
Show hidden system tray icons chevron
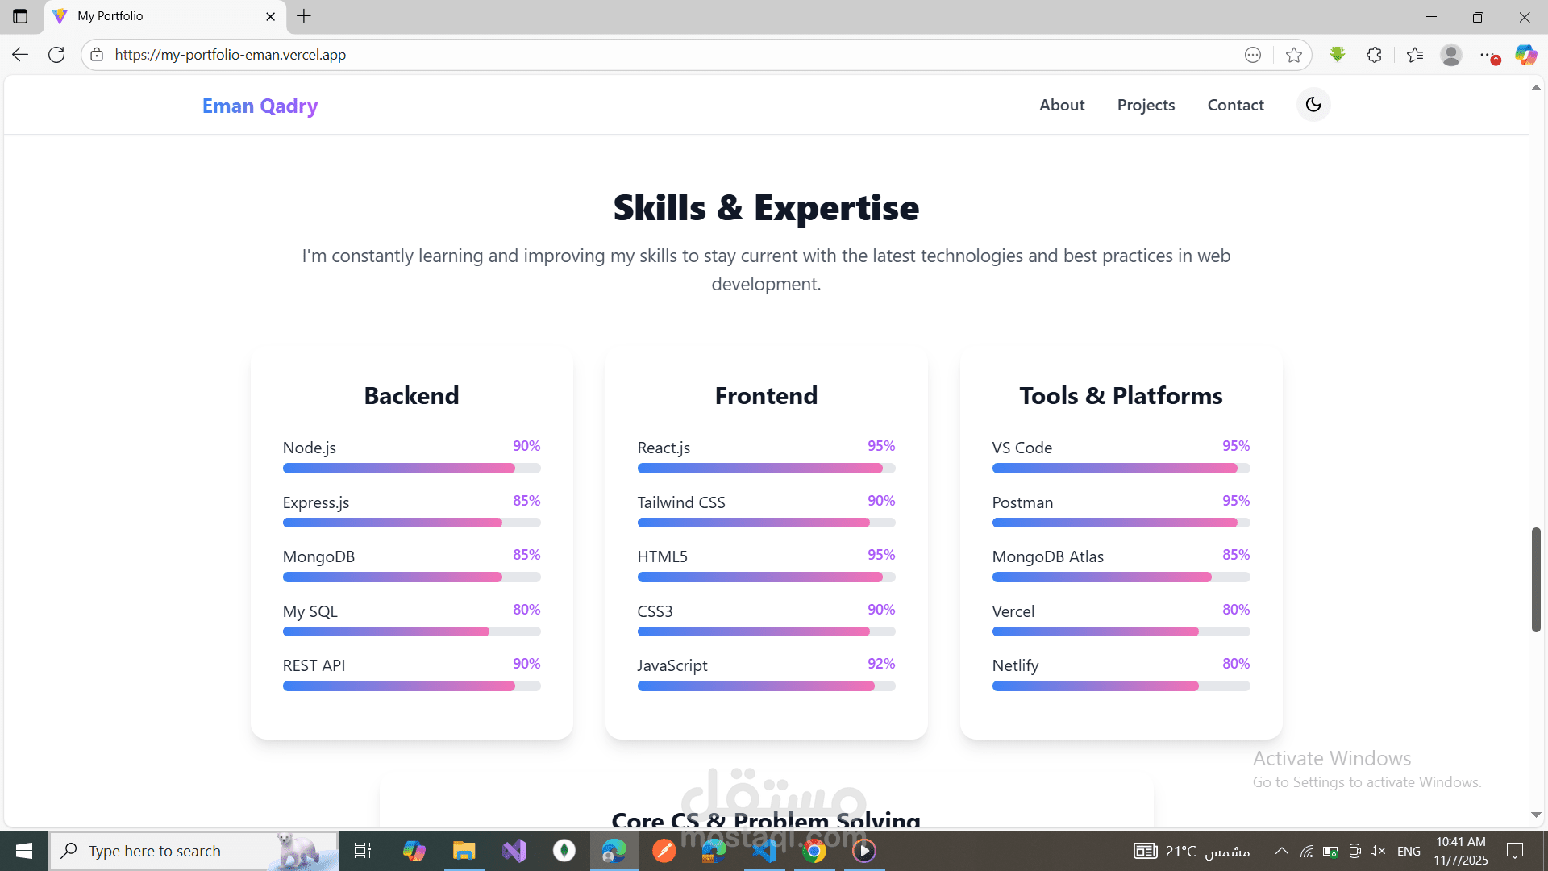[1281, 851]
